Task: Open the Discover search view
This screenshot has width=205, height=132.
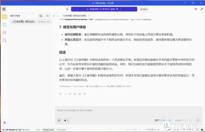Action: (4, 40)
